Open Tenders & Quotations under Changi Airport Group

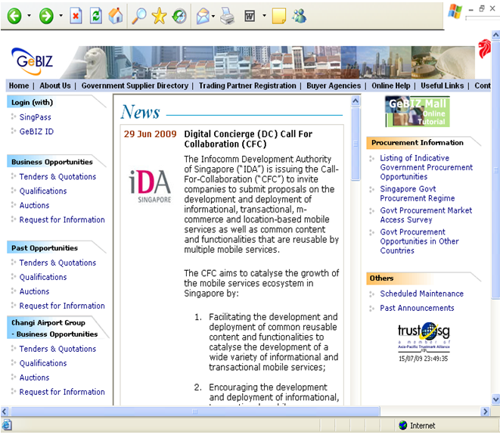click(x=57, y=349)
